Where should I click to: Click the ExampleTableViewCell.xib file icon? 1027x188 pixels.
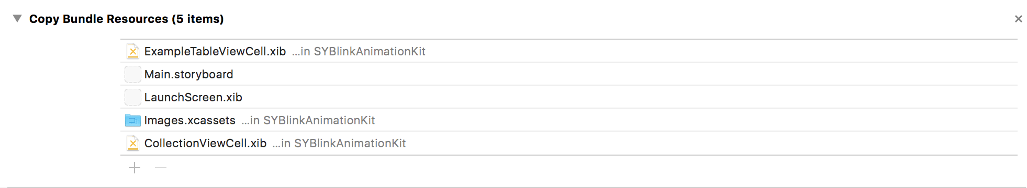pyautogui.click(x=133, y=51)
